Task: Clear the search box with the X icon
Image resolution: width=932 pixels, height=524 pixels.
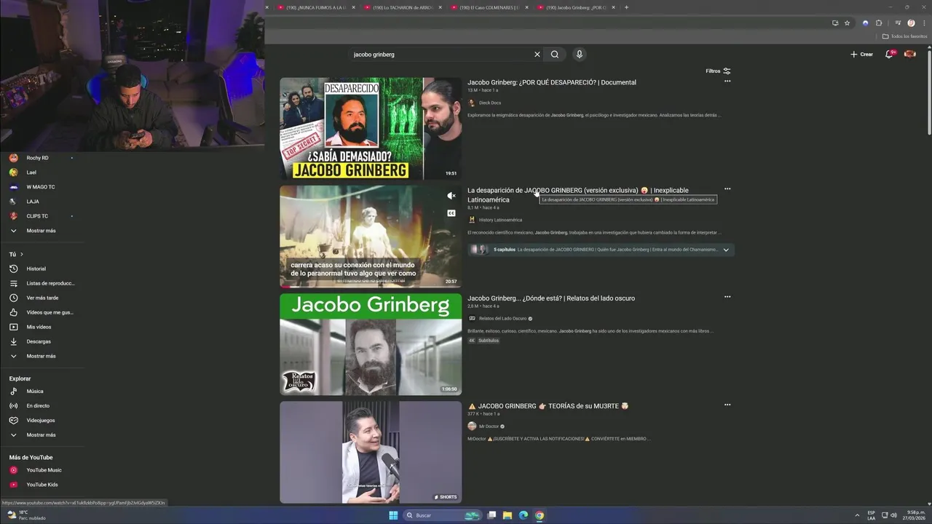Action: [537, 55]
